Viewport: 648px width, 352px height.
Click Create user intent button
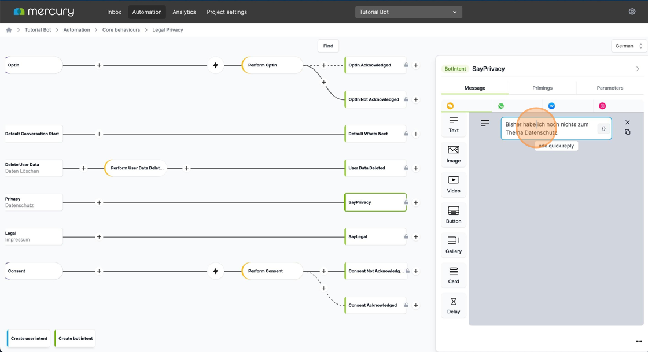[x=29, y=338]
